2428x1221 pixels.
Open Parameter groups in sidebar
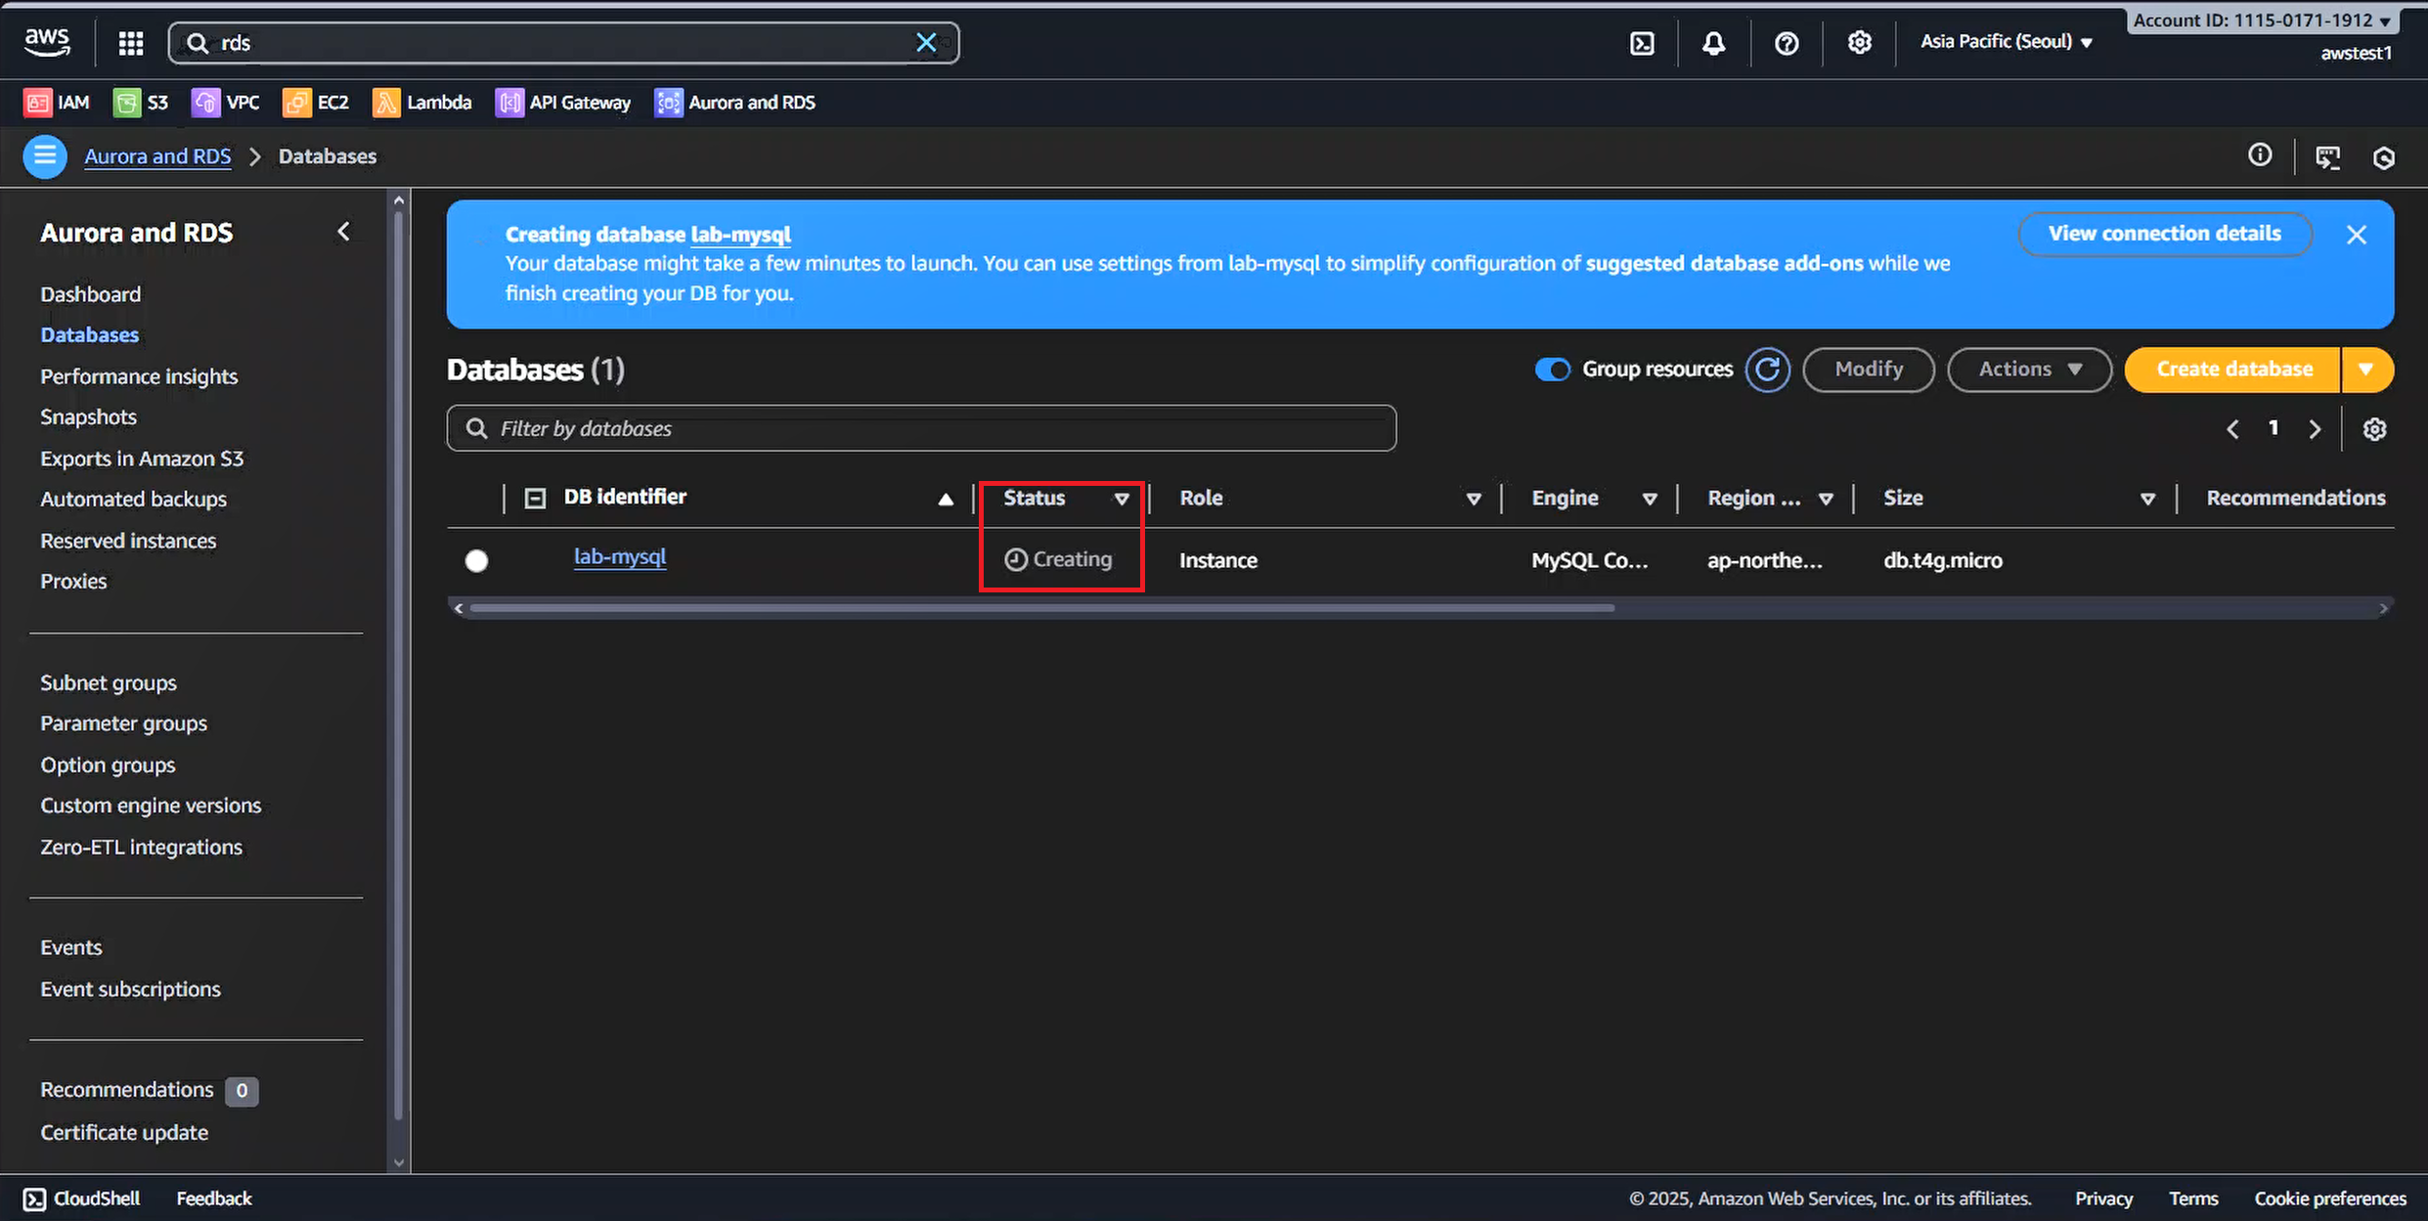(x=123, y=723)
